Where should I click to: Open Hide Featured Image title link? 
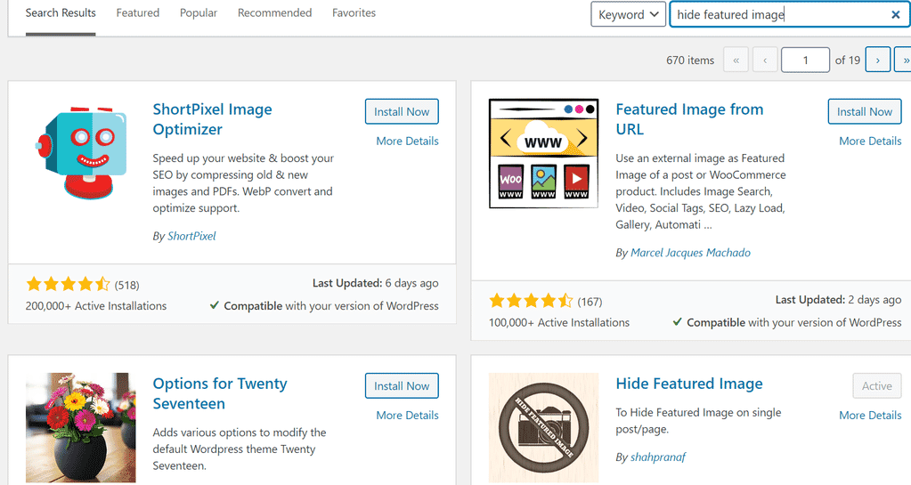point(689,384)
